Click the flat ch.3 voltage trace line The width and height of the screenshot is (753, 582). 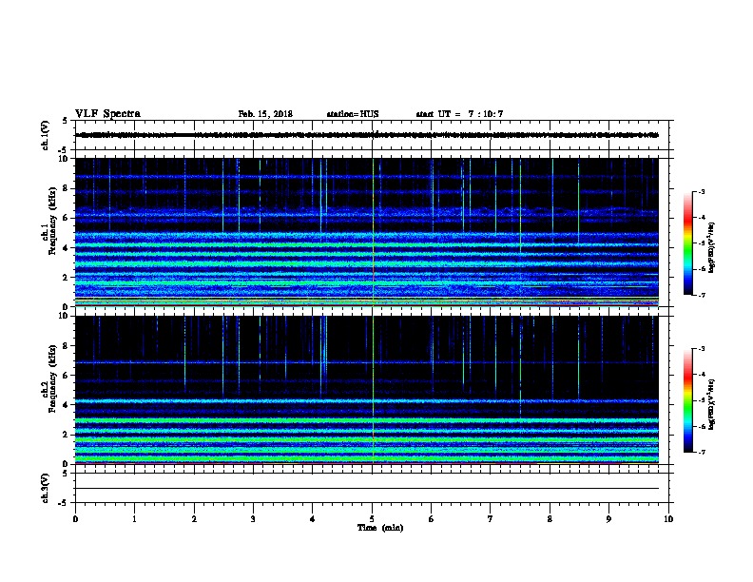[x=366, y=489]
